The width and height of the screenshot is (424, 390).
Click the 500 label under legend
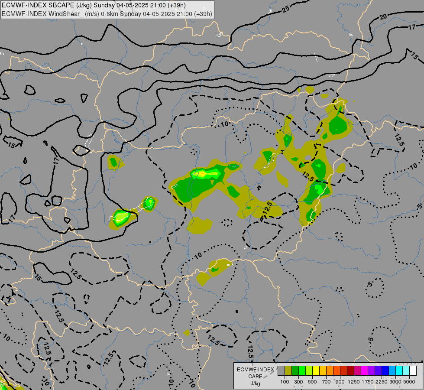(x=312, y=382)
